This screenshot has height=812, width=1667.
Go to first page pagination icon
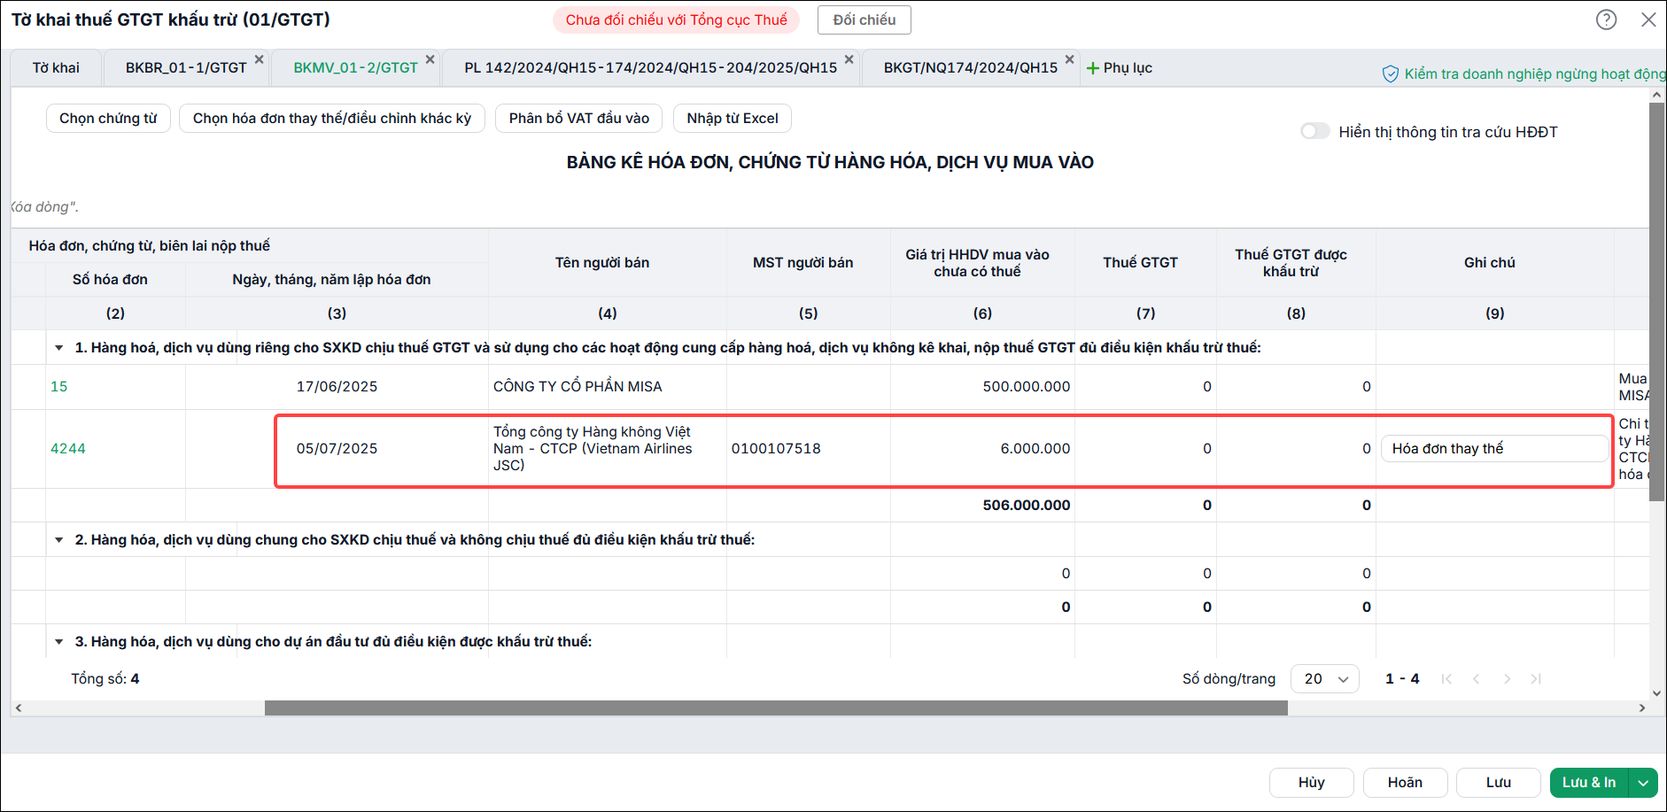pos(1446,679)
